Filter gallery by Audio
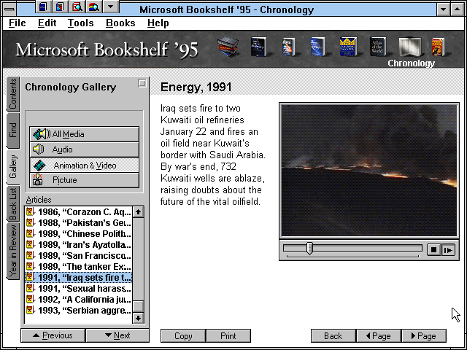Viewport: 467px width, 350px height. coord(85,149)
